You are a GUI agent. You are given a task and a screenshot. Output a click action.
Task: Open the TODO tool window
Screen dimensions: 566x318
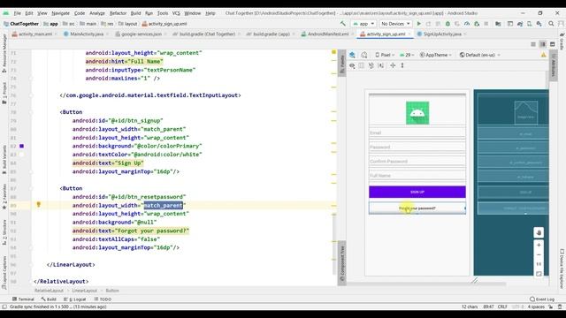[x=103, y=299]
